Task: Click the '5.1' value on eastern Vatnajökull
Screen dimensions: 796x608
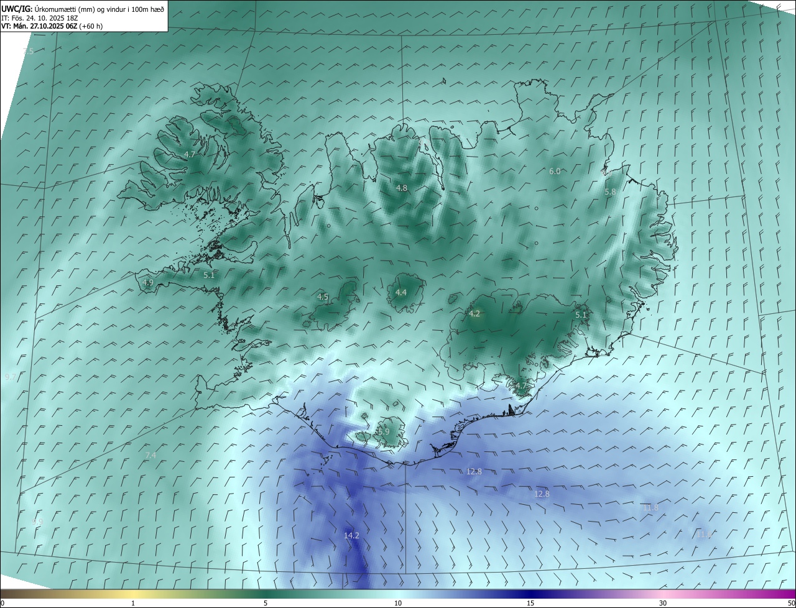Action: (x=581, y=315)
